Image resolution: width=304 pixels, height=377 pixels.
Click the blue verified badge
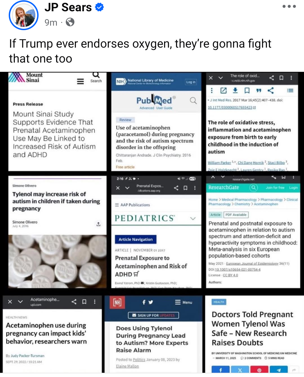99,7
